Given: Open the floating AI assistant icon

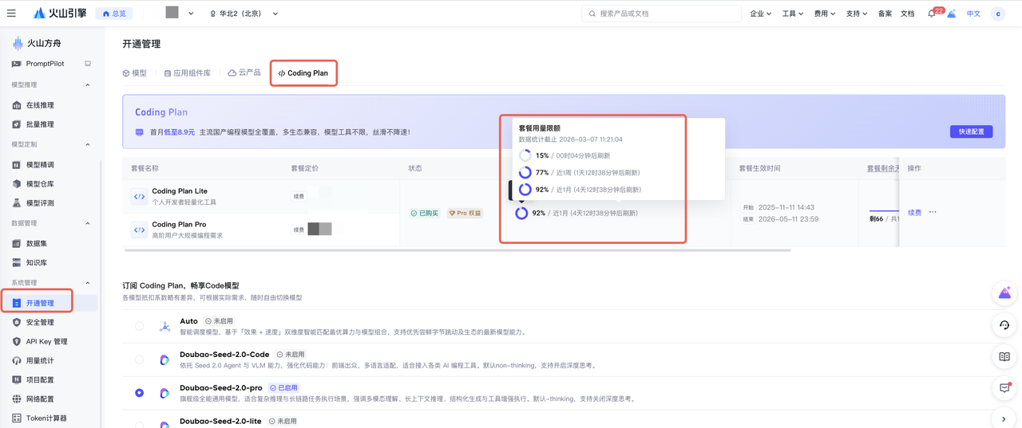Looking at the screenshot, I should [1004, 293].
